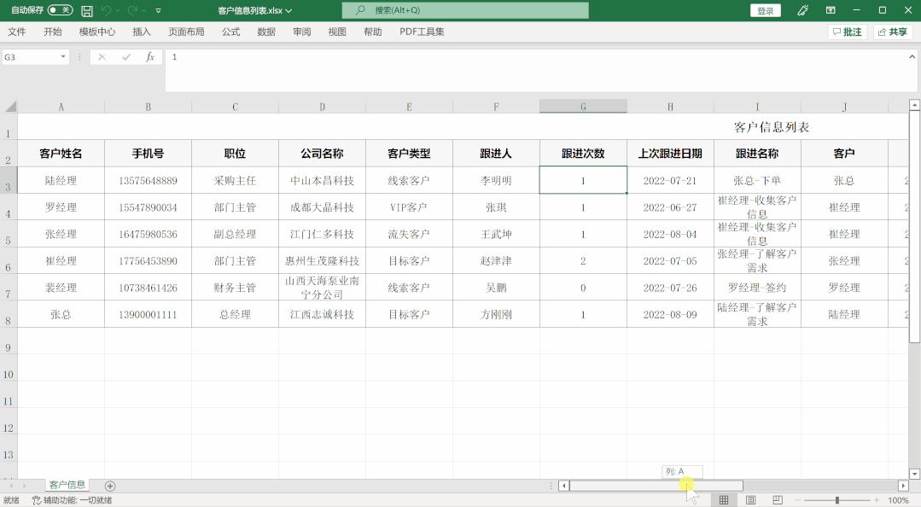Click date cell 2022-08-09

tap(670, 314)
